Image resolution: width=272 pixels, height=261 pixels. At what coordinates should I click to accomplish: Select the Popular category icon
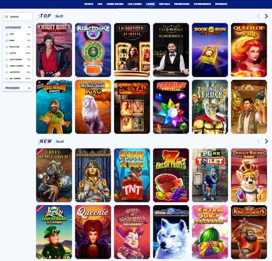7,47
